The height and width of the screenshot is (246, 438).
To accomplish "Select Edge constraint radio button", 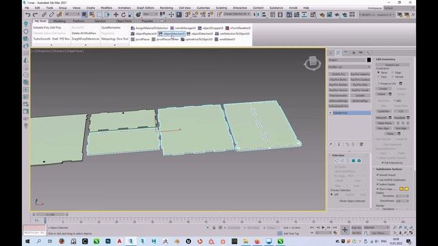I will pyautogui.click(x=392, y=72).
